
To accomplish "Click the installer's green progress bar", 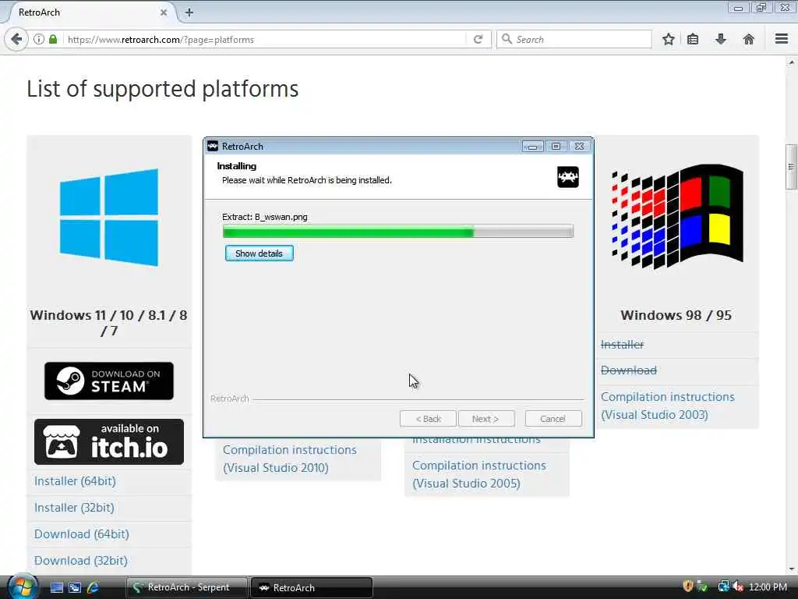I will click(x=398, y=232).
